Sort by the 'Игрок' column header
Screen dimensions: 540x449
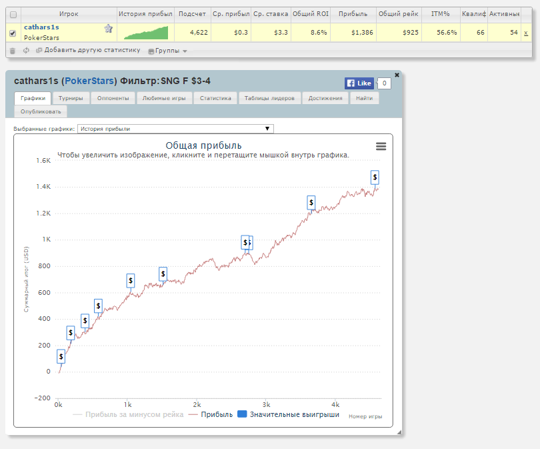coord(69,14)
